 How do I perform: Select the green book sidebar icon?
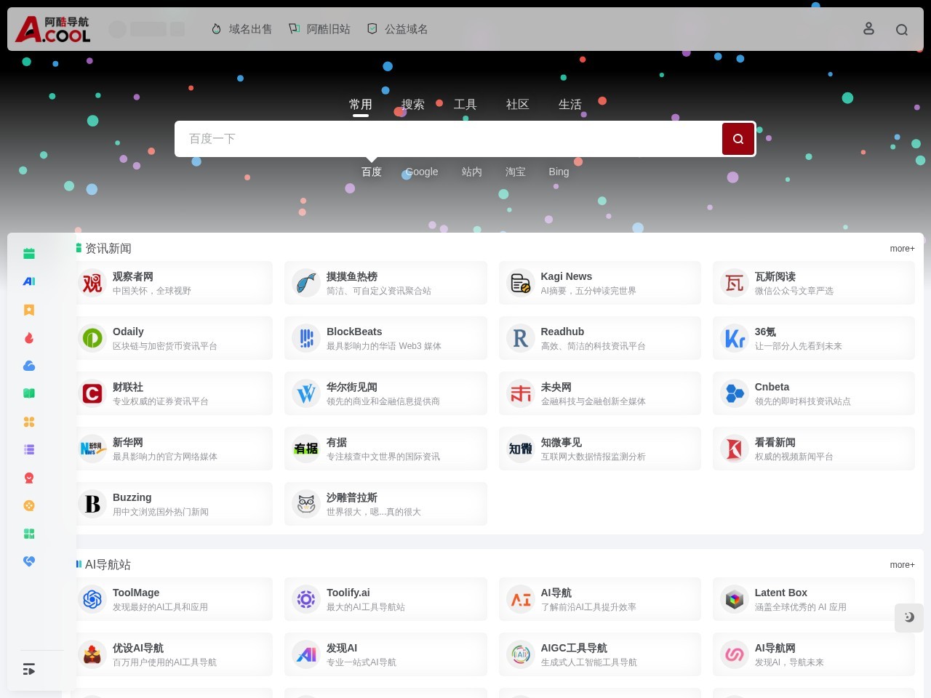pos(29,393)
